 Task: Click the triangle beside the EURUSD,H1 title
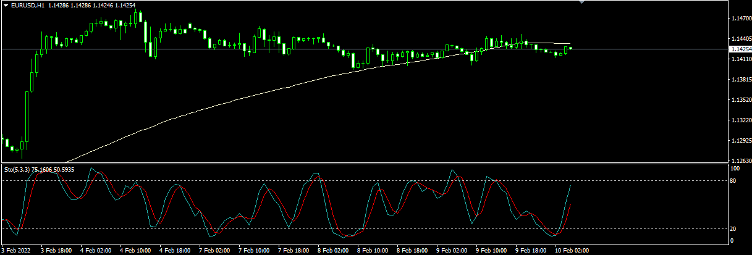tap(6, 6)
